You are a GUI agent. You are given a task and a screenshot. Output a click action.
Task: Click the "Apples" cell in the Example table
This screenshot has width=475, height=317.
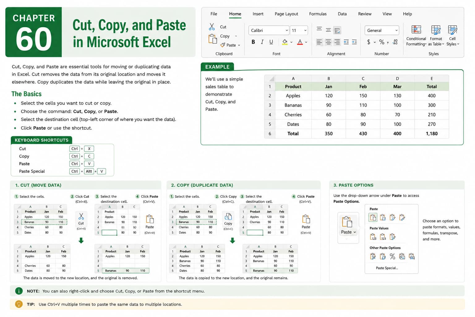pyautogui.click(x=293, y=96)
